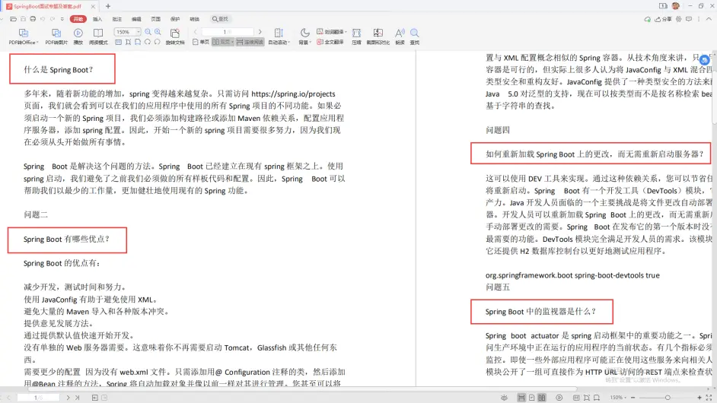Open the 开始 Home ribbon tab
Screen dimensions: 717x403
tap(78, 19)
